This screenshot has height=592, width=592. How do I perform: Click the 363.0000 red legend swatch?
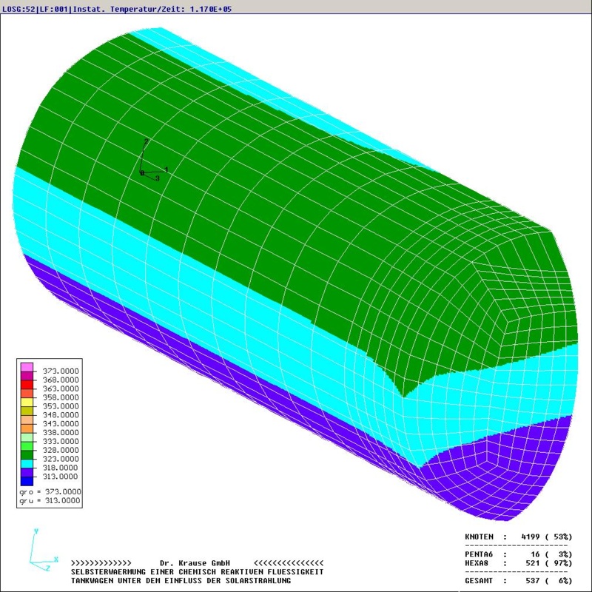[x=27, y=384]
